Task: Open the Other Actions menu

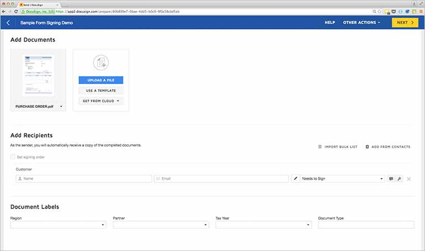Action: [x=361, y=23]
